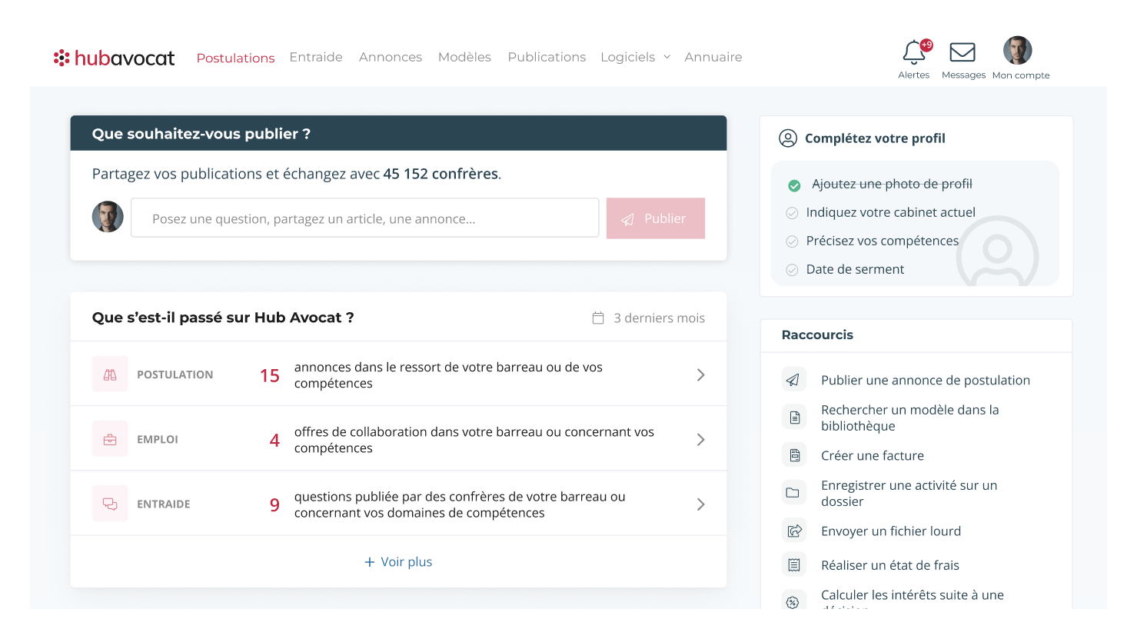Open the Alertes notification bell
This screenshot has width=1137, height=639.
pyautogui.click(x=914, y=52)
